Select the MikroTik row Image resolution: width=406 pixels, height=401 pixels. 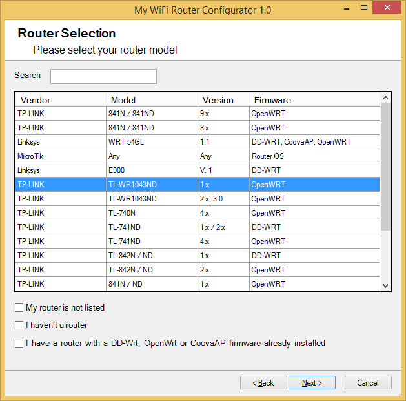(x=198, y=156)
